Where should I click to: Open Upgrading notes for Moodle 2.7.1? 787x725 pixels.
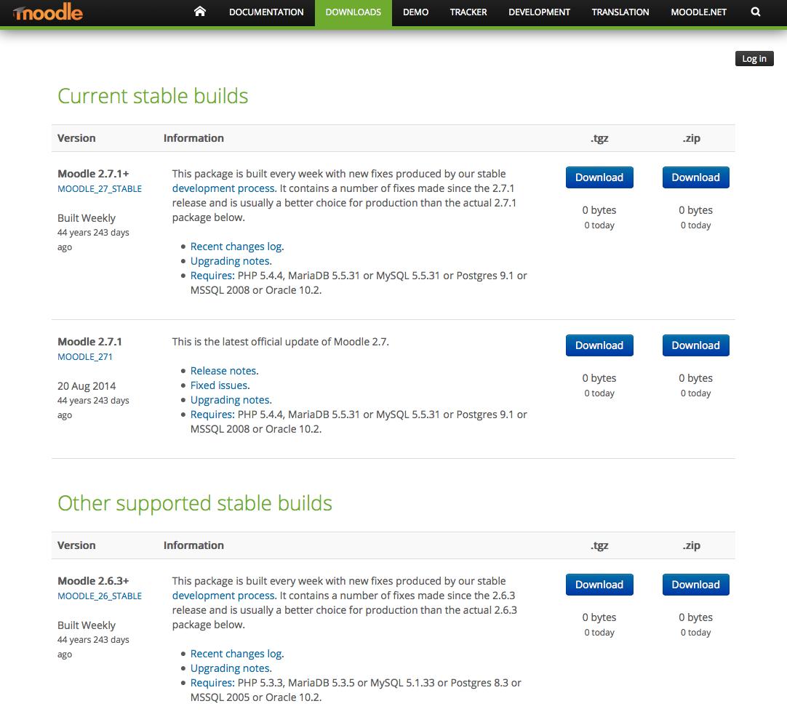230,400
